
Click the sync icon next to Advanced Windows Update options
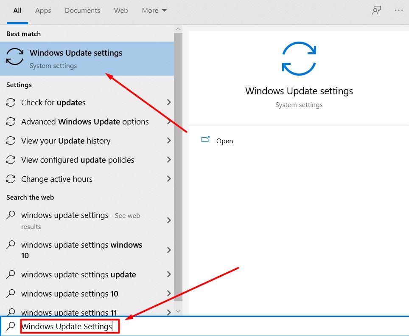pyautogui.click(x=11, y=121)
